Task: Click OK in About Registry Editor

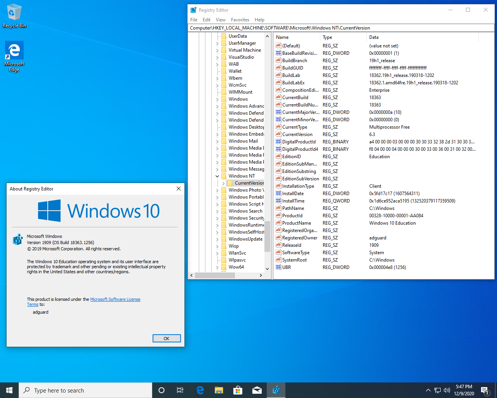Action: pyautogui.click(x=167, y=338)
